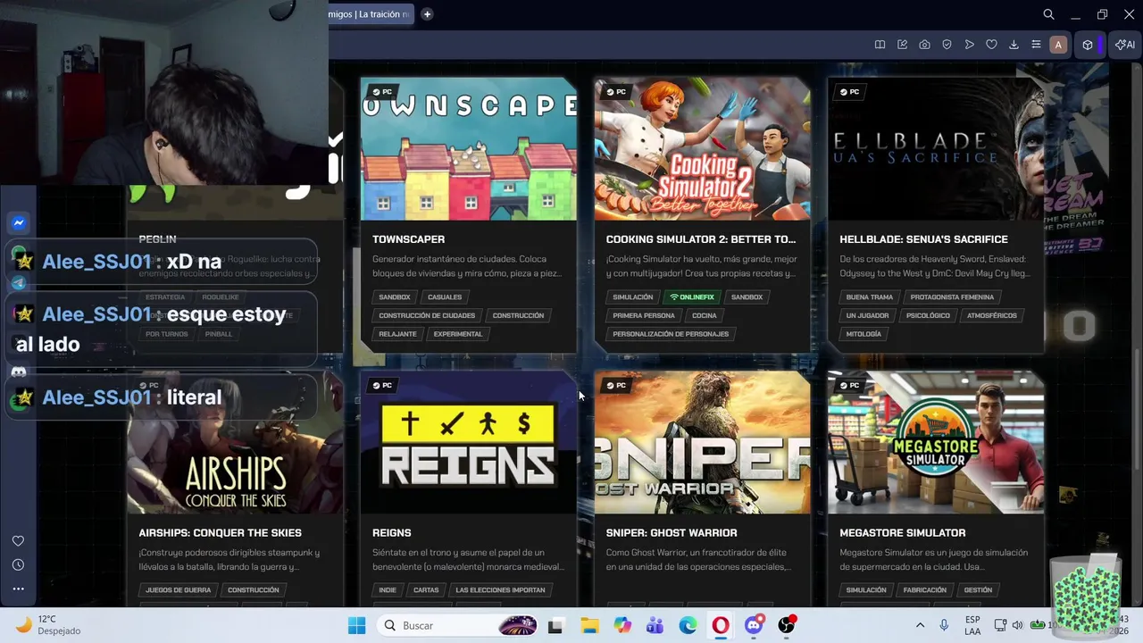
Task: Open the privacy shield icon in address bar
Action: coord(947,45)
